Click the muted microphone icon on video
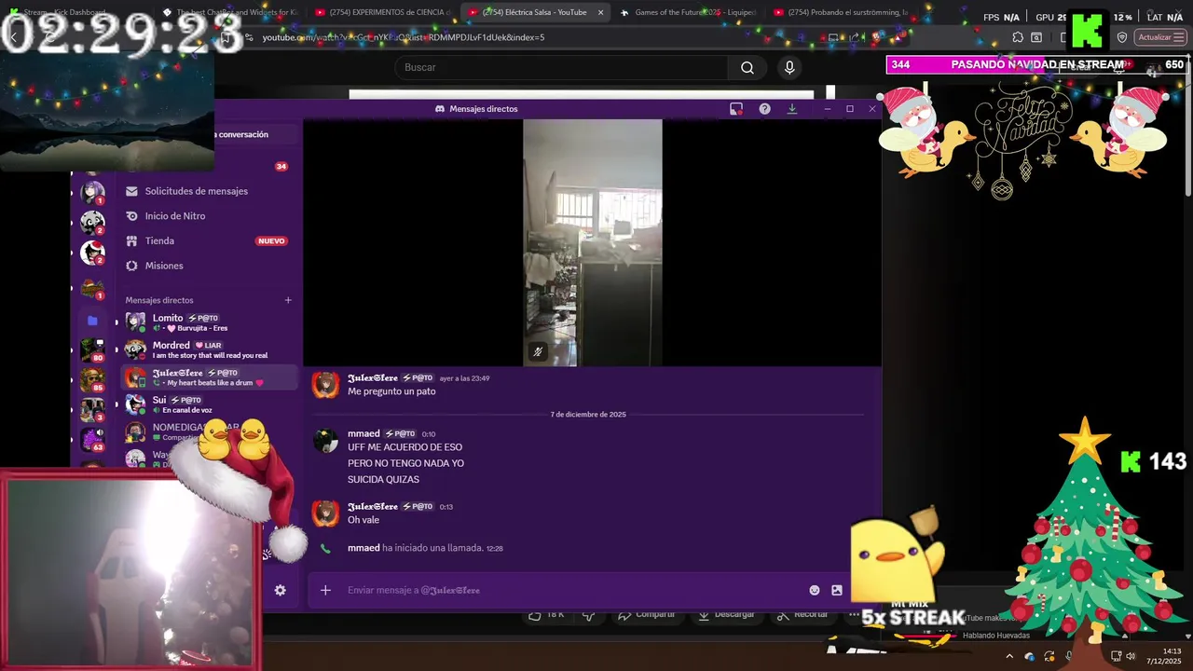The width and height of the screenshot is (1193, 671). pos(538,351)
